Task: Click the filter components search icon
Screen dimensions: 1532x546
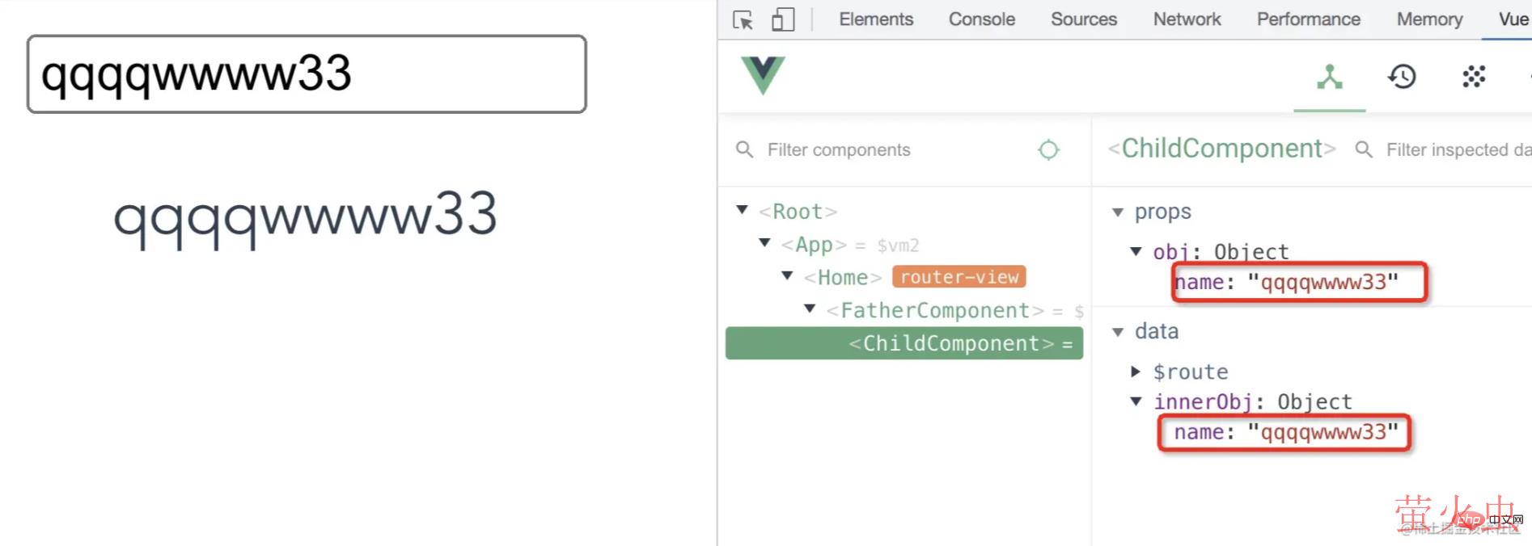Action: (x=744, y=149)
